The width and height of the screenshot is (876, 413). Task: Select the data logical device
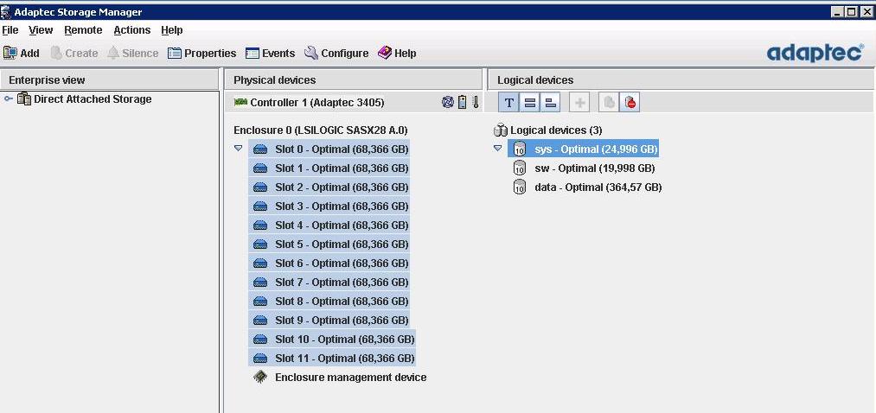[x=597, y=187]
